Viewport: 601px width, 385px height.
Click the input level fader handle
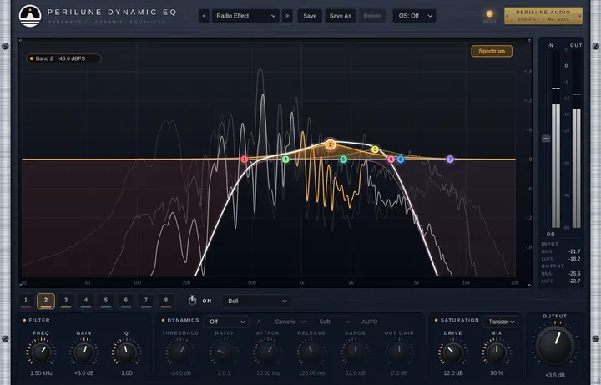546,139
